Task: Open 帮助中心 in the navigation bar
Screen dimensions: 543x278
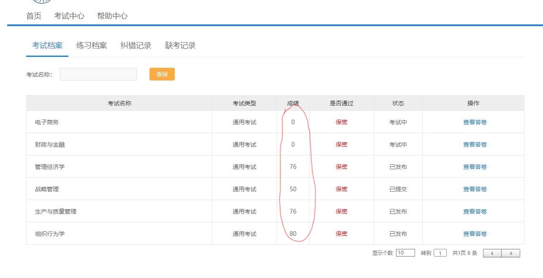Action: point(112,16)
